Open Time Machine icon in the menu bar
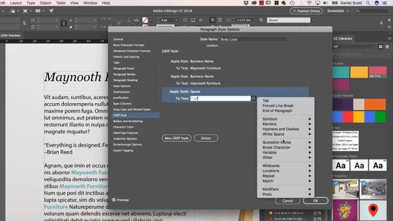393x221 pixels. 292,3
